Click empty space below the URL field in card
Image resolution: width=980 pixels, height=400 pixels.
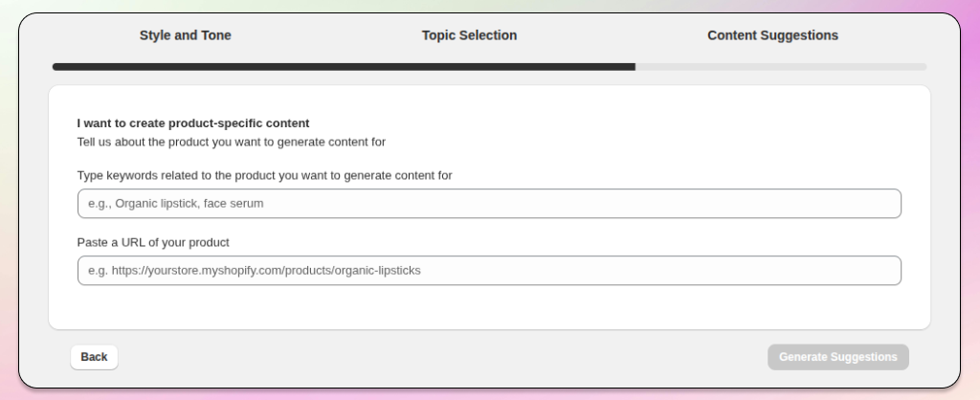(x=489, y=308)
